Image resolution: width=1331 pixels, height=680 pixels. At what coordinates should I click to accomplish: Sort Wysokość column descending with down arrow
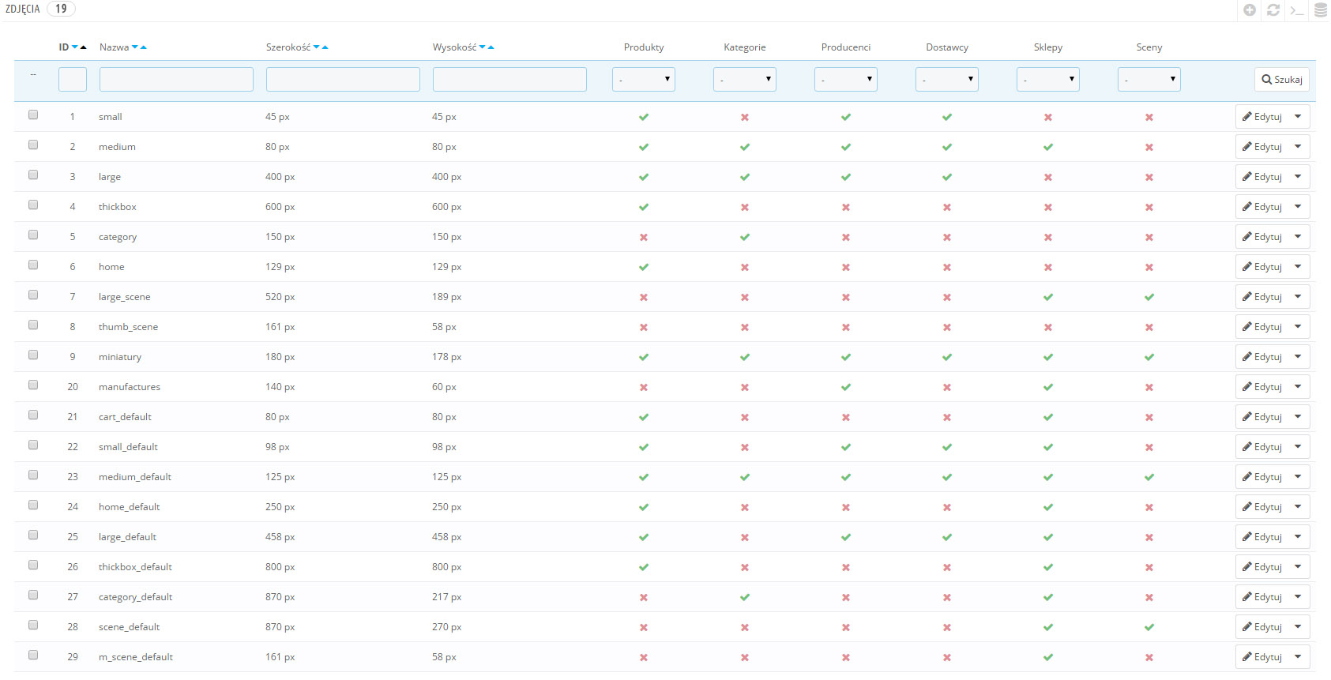click(483, 47)
